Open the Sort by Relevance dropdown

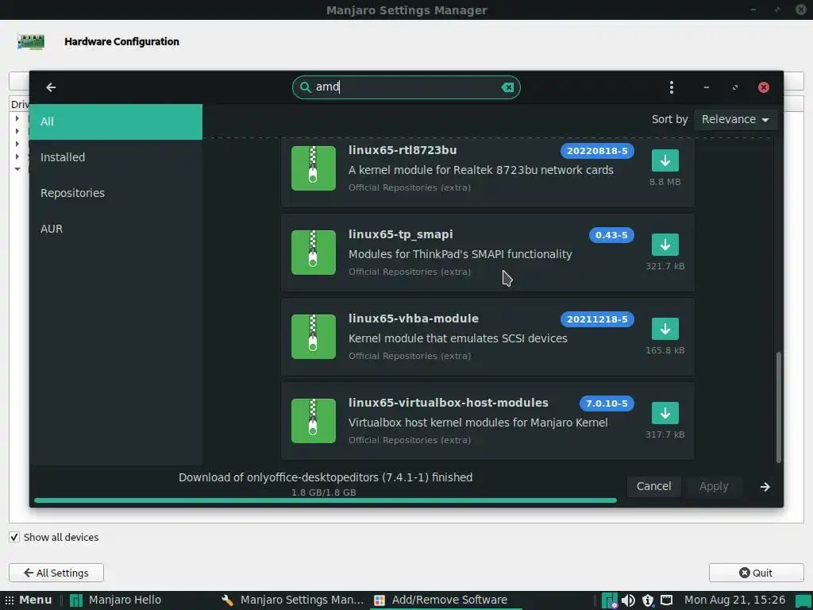click(735, 119)
